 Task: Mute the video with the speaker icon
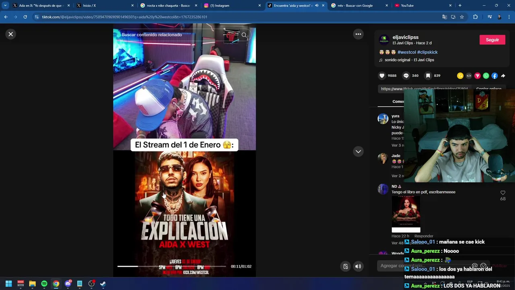(x=358, y=266)
